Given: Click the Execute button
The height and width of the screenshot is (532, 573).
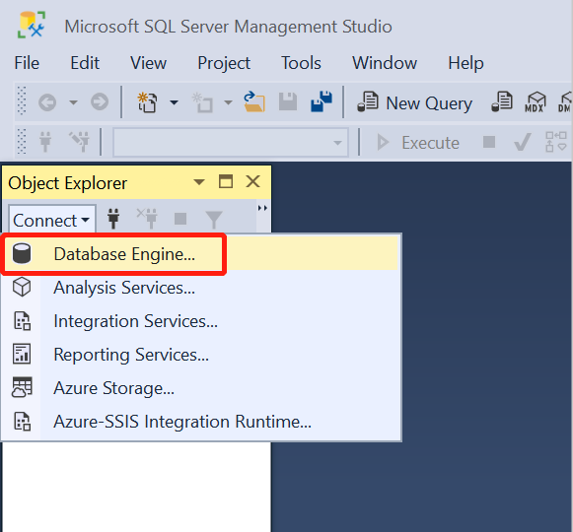Looking at the screenshot, I should pyautogui.click(x=418, y=143).
